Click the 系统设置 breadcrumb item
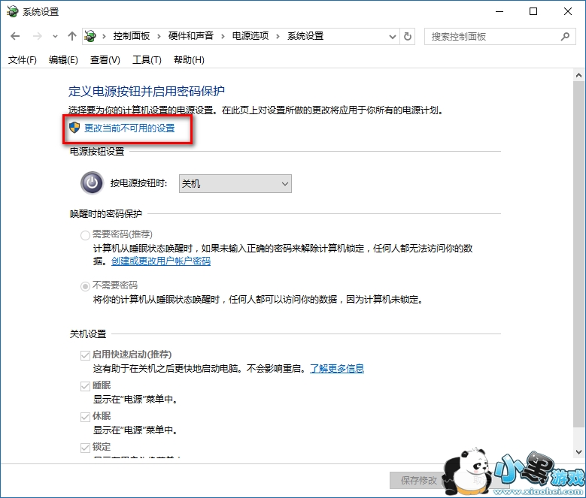Viewport: 586px width, 498px height. (x=305, y=36)
